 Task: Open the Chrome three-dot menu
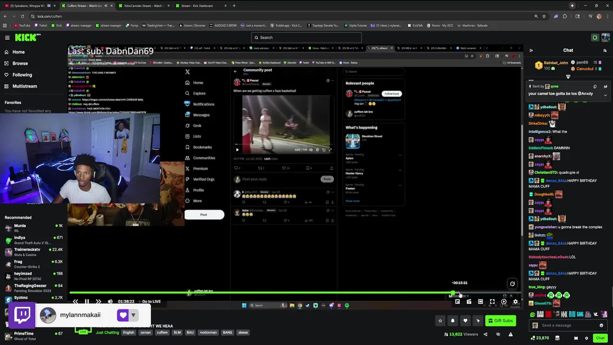pyautogui.click(x=607, y=16)
